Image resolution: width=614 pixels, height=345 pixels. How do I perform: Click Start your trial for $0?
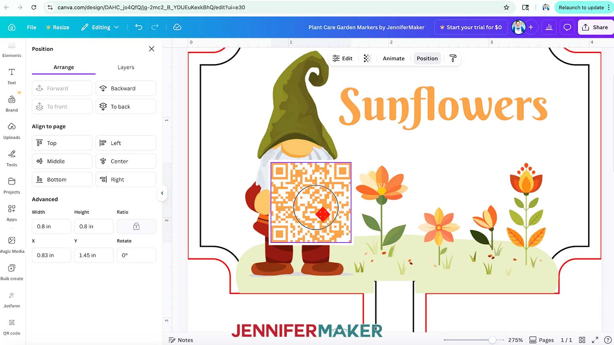click(471, 27)
